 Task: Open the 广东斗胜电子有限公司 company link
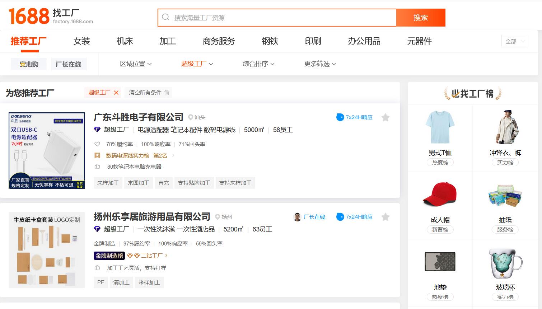pyautogui.click(x=139, y=117)
